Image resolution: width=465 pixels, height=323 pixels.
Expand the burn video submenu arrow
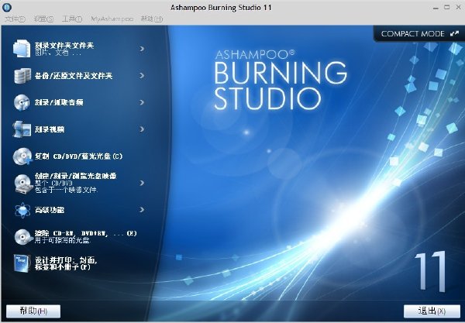142,129
